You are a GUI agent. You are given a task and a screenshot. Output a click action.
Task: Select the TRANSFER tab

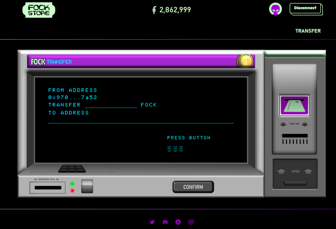click(308, 31)
